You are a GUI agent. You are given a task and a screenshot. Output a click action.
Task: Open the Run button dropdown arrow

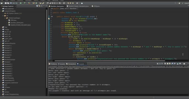tap(23, 3)
